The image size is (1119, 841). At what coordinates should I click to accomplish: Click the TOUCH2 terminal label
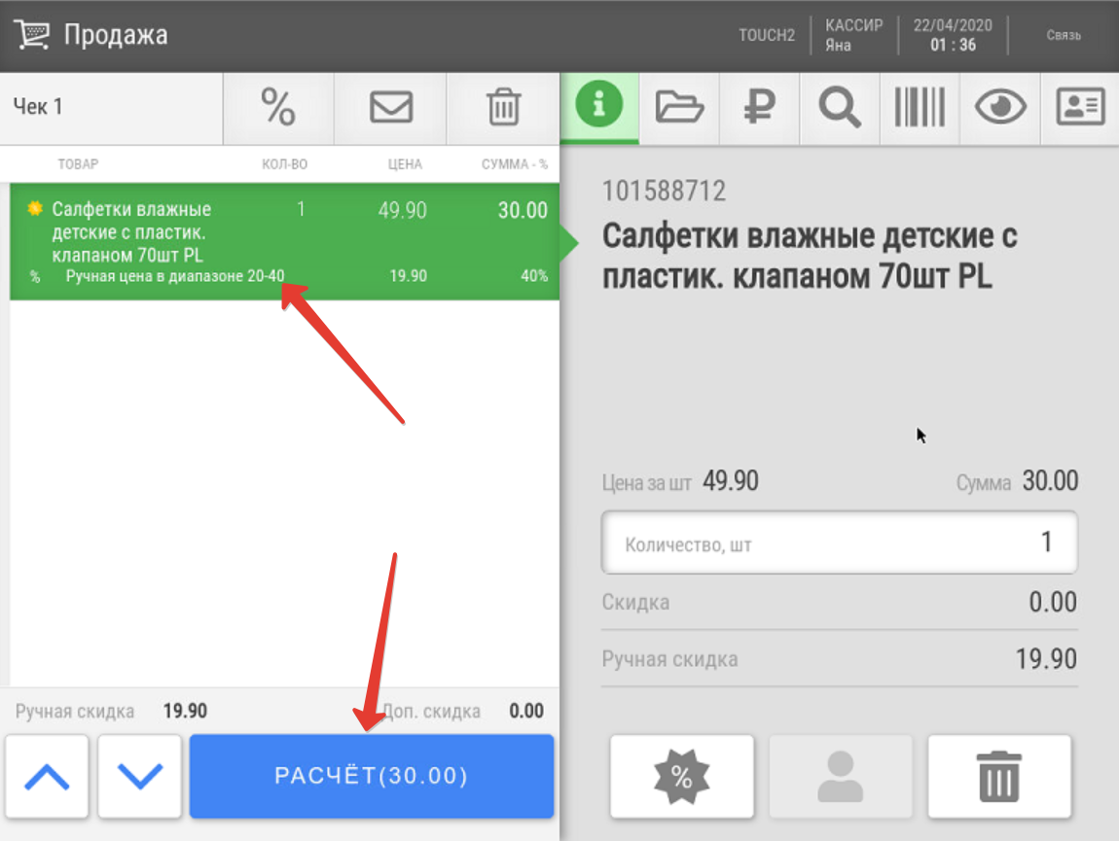tap(767, 36)
